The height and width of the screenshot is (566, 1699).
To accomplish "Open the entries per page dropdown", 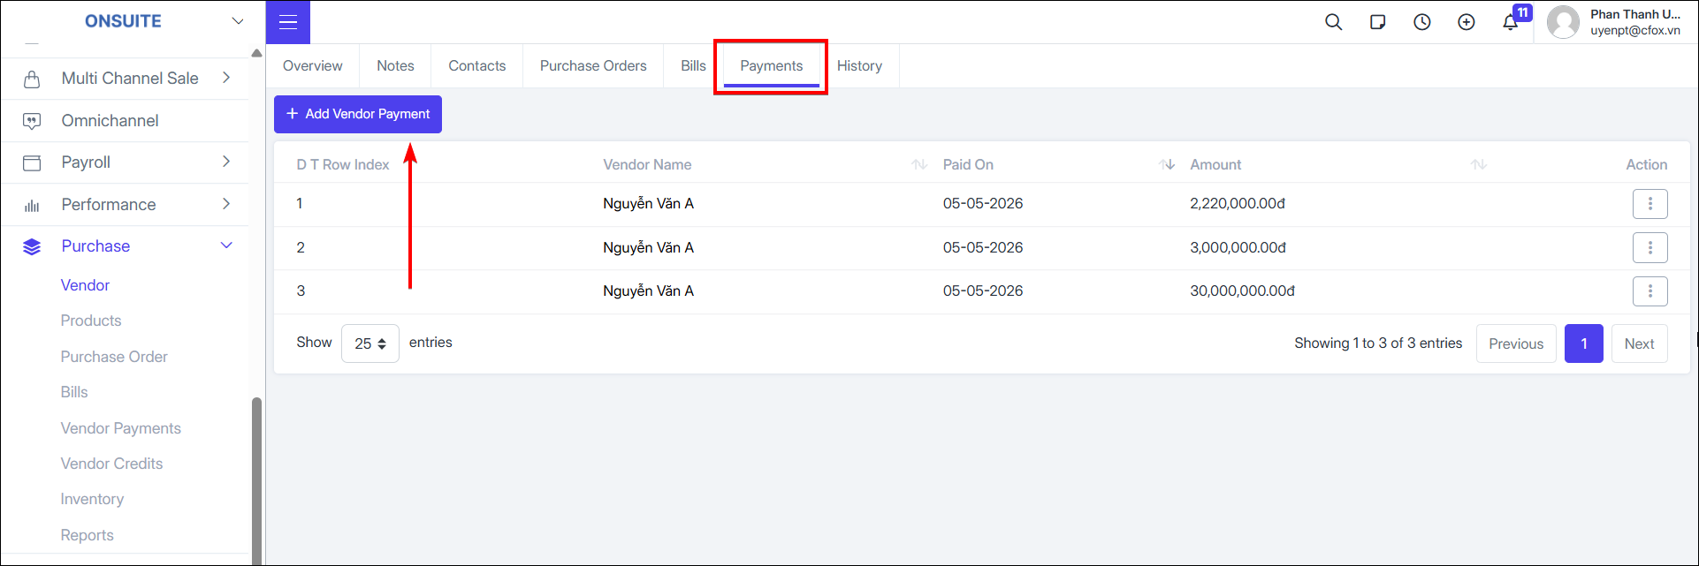I will (x=370, y=343).
